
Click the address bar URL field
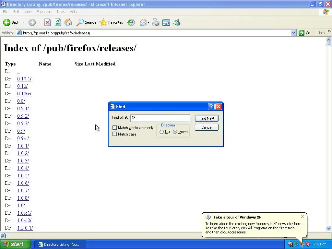[156, 33]
